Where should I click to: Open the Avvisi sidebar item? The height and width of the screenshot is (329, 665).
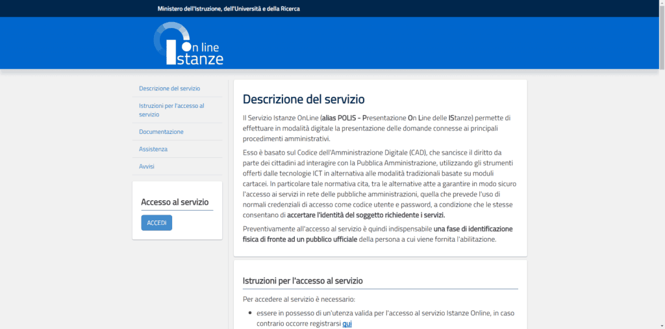(147, 166)
